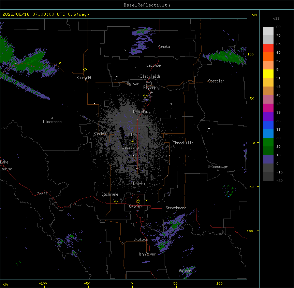Click the yellow v marker northwest of RockyMH
The height and width of the screenshot is (288, 294).
pyautogui.click(x=60, y=63)
